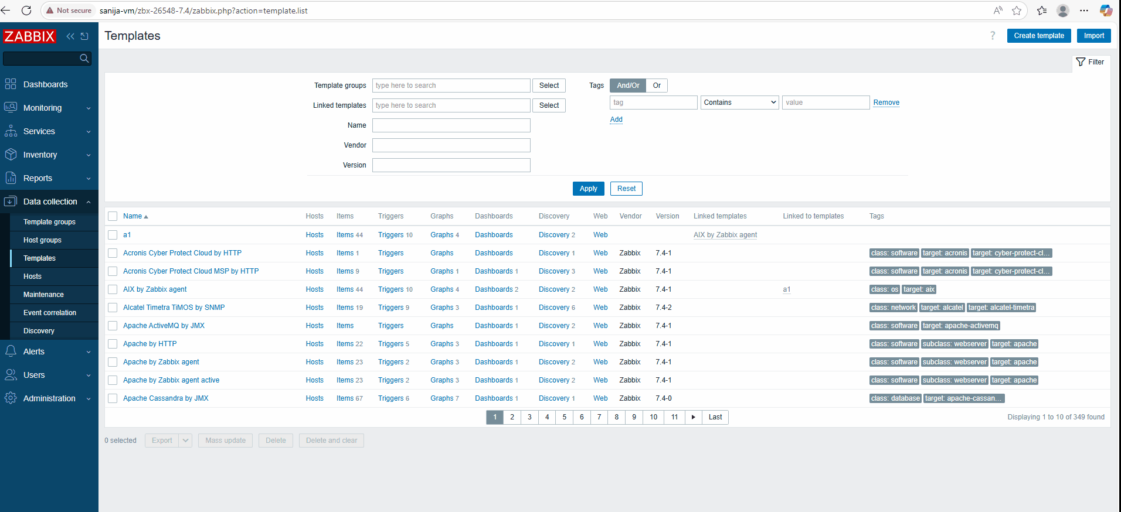Open Dashboards from the sidebar icon
Viewport: 1121px width, 512px height.
tap(11, 84)
